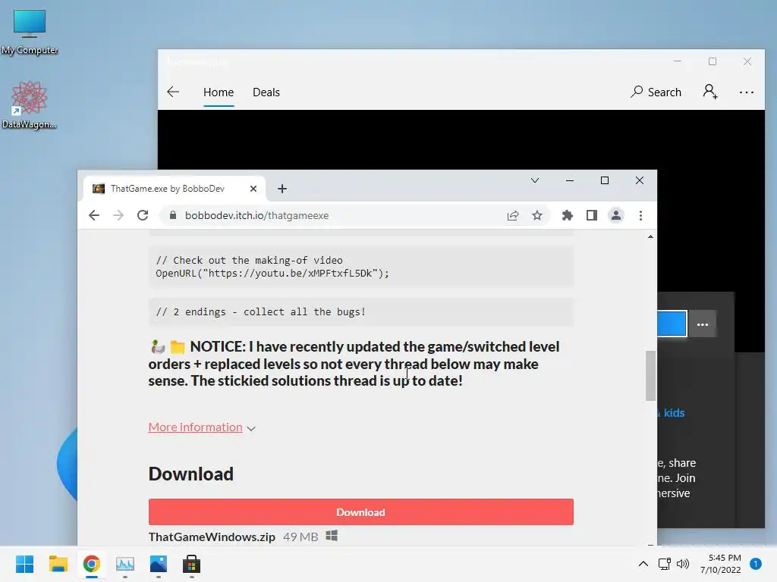Click the address bar URL

(256, 215)
